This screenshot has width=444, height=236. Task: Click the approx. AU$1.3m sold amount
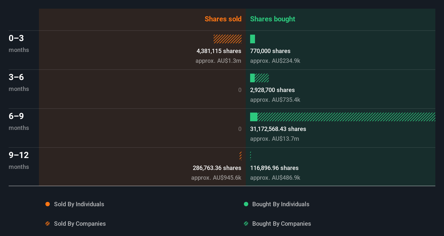click(218, 61)
